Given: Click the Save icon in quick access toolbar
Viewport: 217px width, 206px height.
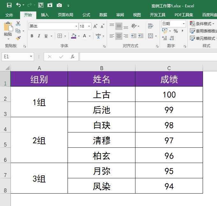Looking at the screenshot, I should click(9, 5).
